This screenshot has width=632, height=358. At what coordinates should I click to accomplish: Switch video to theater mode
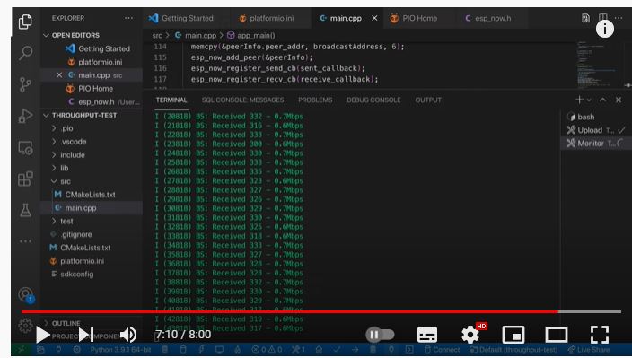[557, 335]
